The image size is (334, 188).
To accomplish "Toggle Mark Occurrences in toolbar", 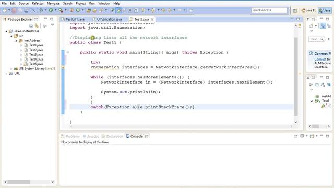I will pyautogui.click(x=118, y=10).
